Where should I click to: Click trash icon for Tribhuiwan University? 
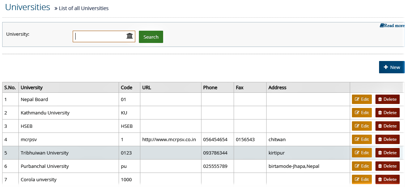pos(380,153)
